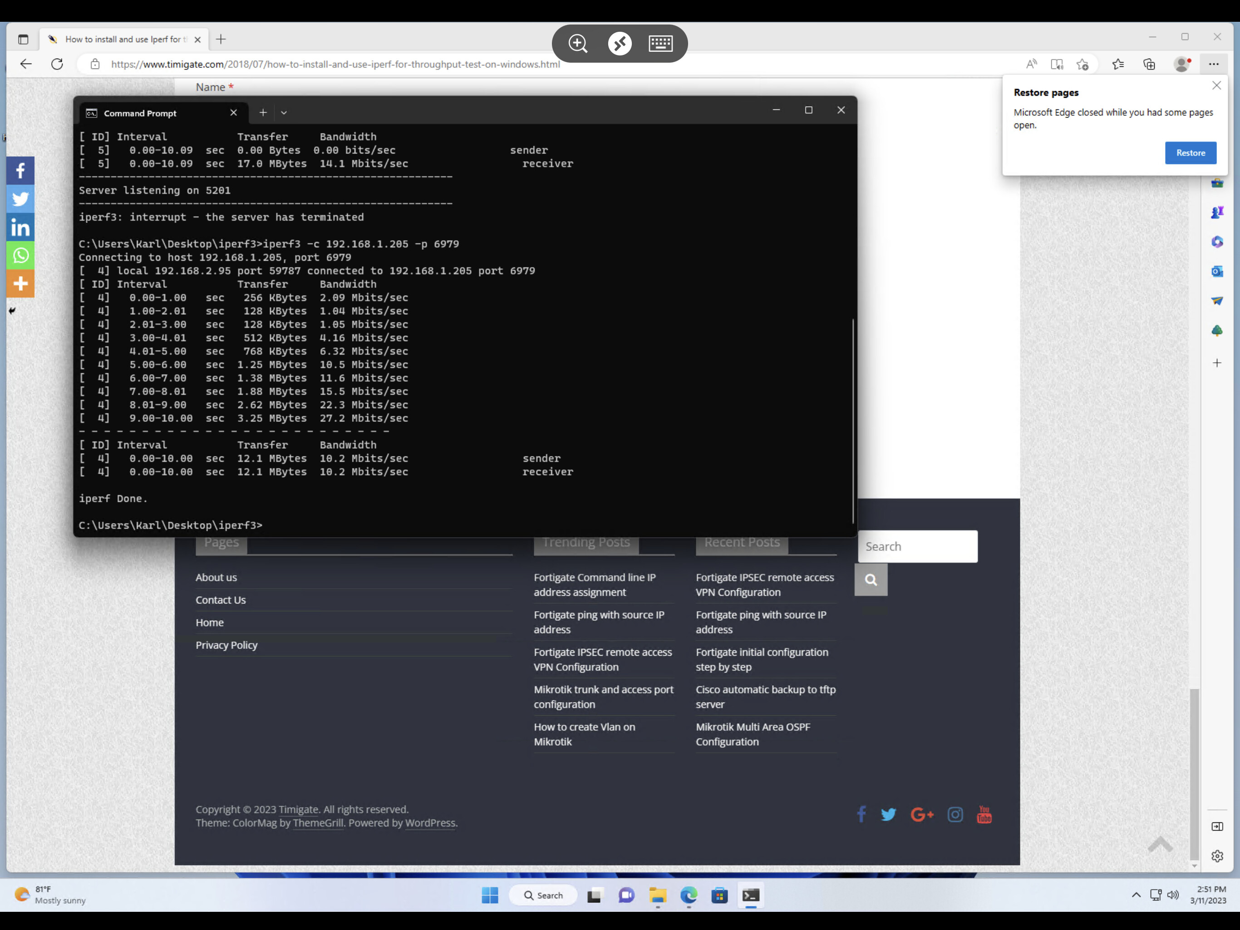The image size is (1240, 930).
Task: Dismiss Restore pages popup
Action: pyautogui.click(x=1216, y=85)
